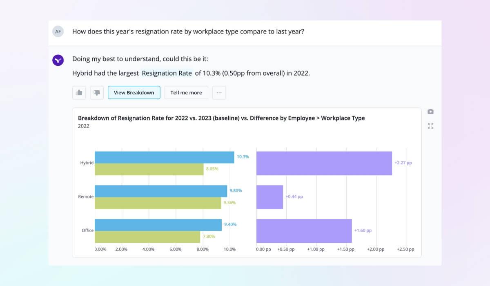The image size is (490, 286).
Task: Capture chart with the camera icon
Action: coord(430,112)
